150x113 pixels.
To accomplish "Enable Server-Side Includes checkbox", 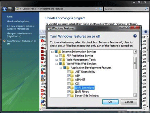I will pyautogui.click(x=69, y=96).
